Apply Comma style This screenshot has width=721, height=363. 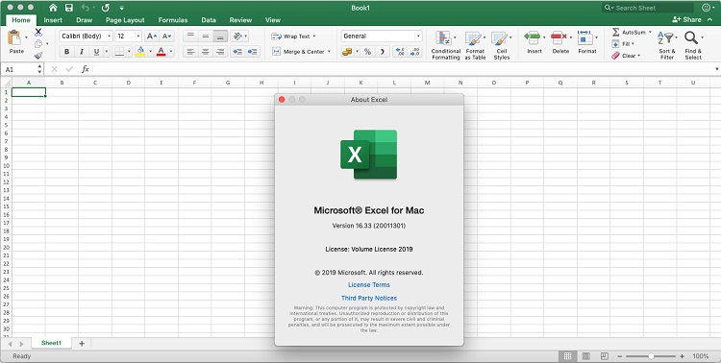pyautogui.click(x=382, y=52)
